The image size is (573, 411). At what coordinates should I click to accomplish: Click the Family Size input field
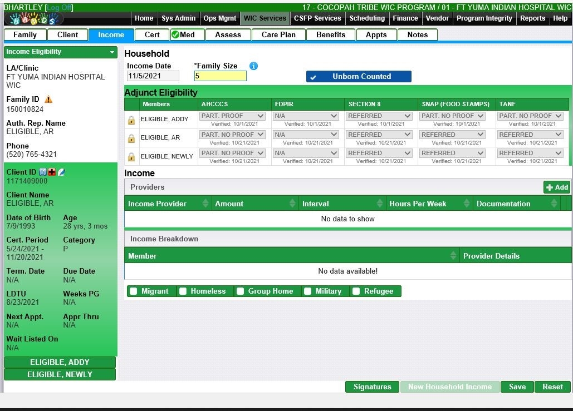pos(220,76)
